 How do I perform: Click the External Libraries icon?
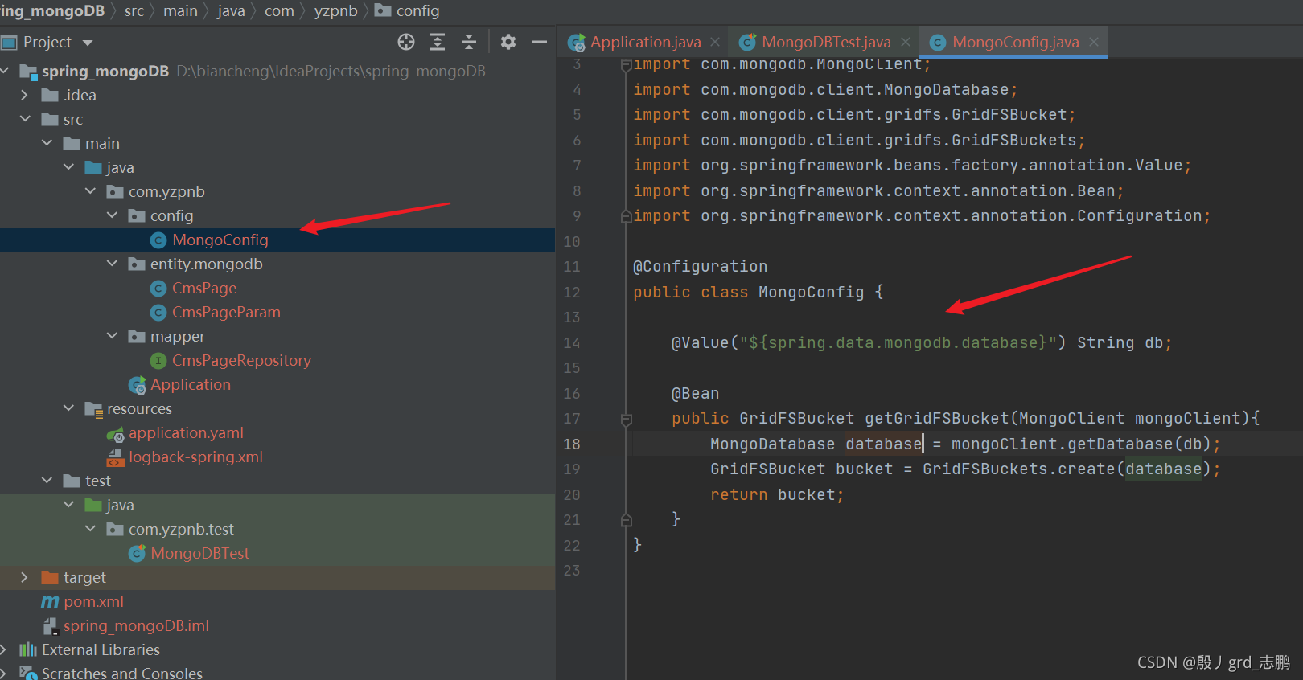click(28, 649)
